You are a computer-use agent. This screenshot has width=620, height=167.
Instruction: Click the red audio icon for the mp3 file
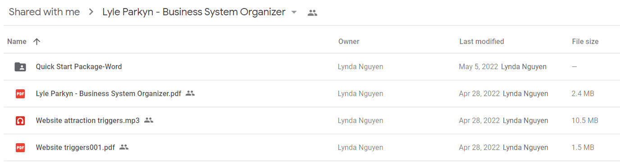[x=20, y=121]
